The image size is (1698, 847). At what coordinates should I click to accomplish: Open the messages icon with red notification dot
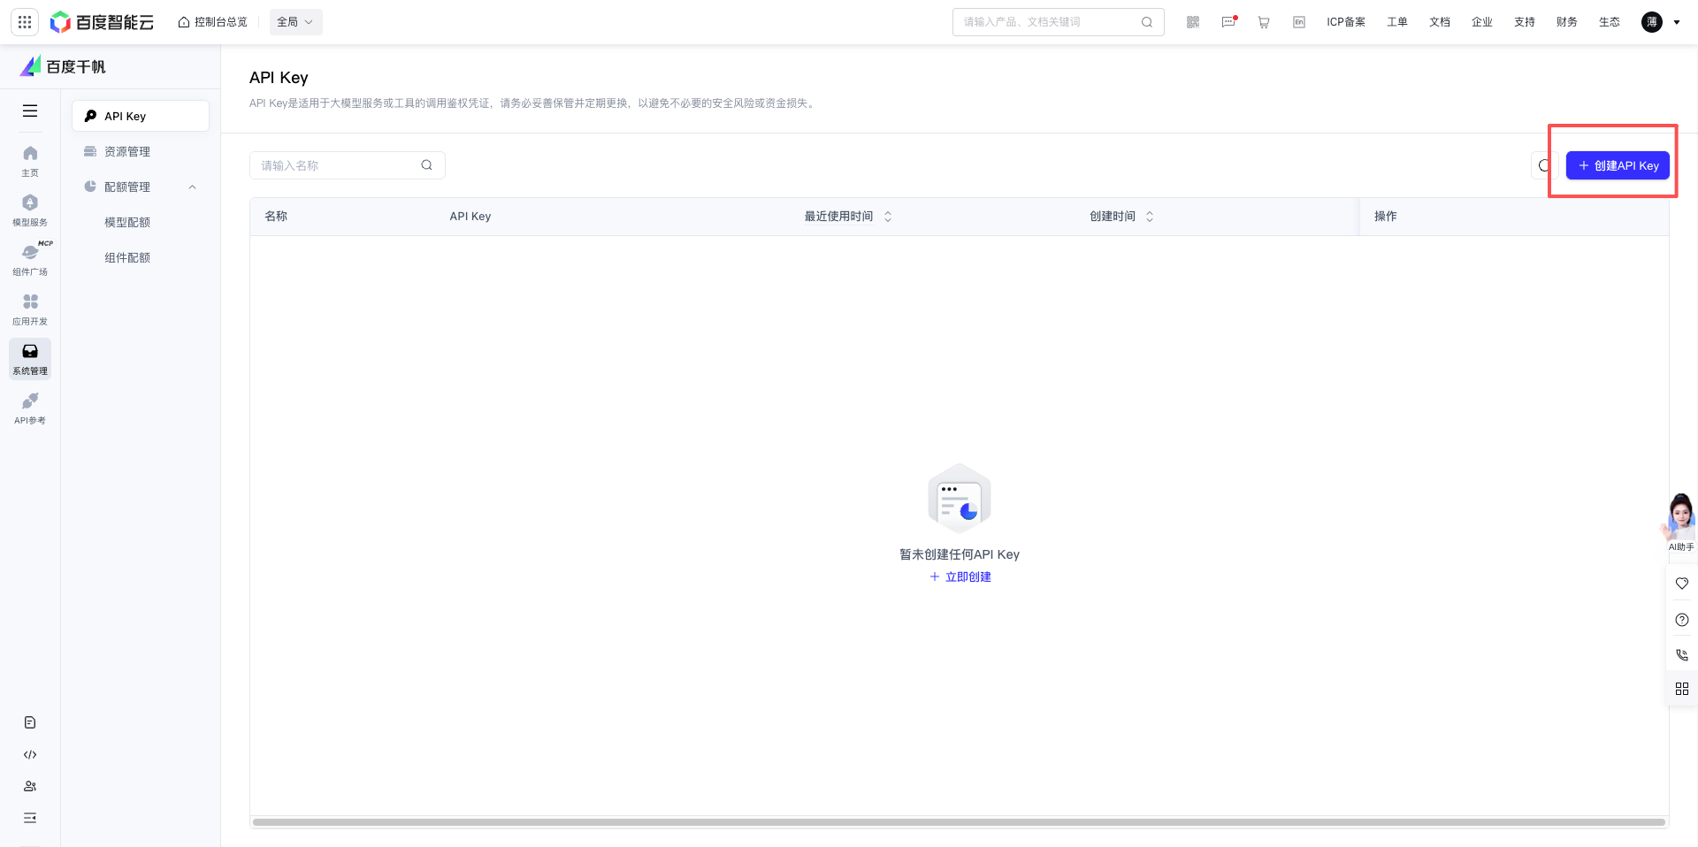pyautogui.click(x=1228, y=21)
